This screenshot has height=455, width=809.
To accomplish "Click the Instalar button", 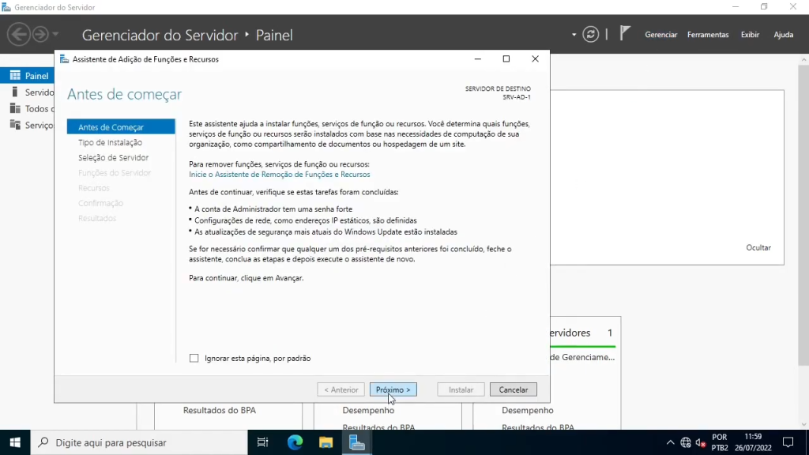I will [461, 389].
